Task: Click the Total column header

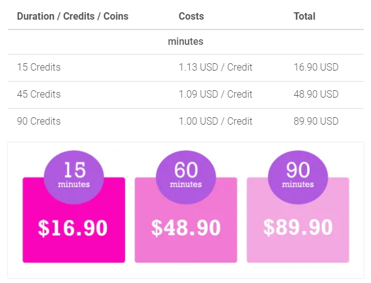Action: 305,17
